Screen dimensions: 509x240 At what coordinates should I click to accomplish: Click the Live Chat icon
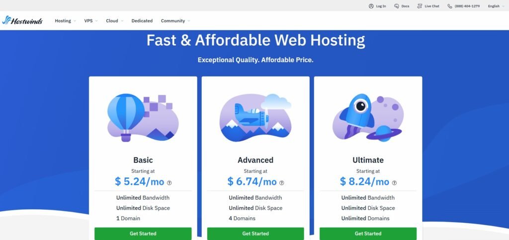click(x=420, y=6)
